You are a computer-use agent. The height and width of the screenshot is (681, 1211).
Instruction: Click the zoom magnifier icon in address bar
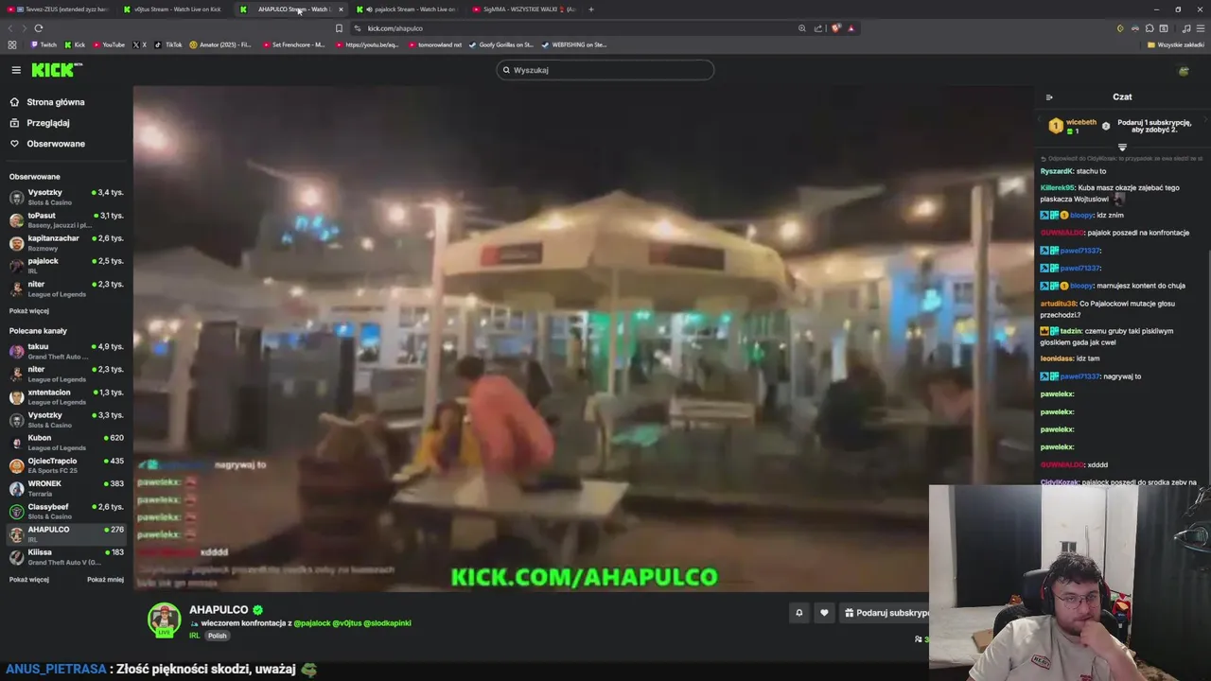pos(801,28)
